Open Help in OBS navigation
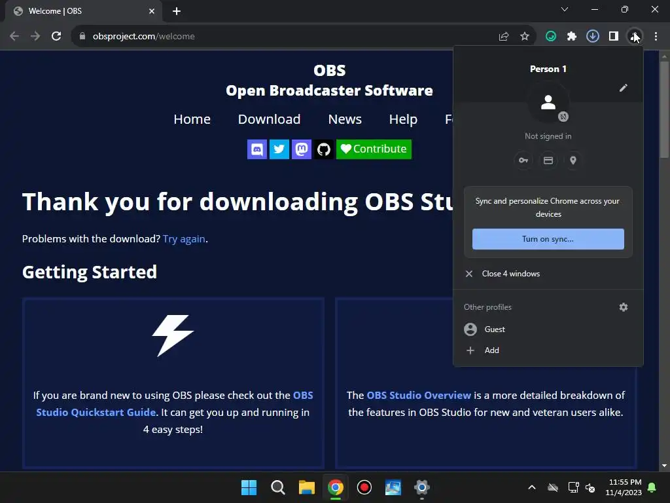This screenshot has width=670, height=503. (403, 119)
